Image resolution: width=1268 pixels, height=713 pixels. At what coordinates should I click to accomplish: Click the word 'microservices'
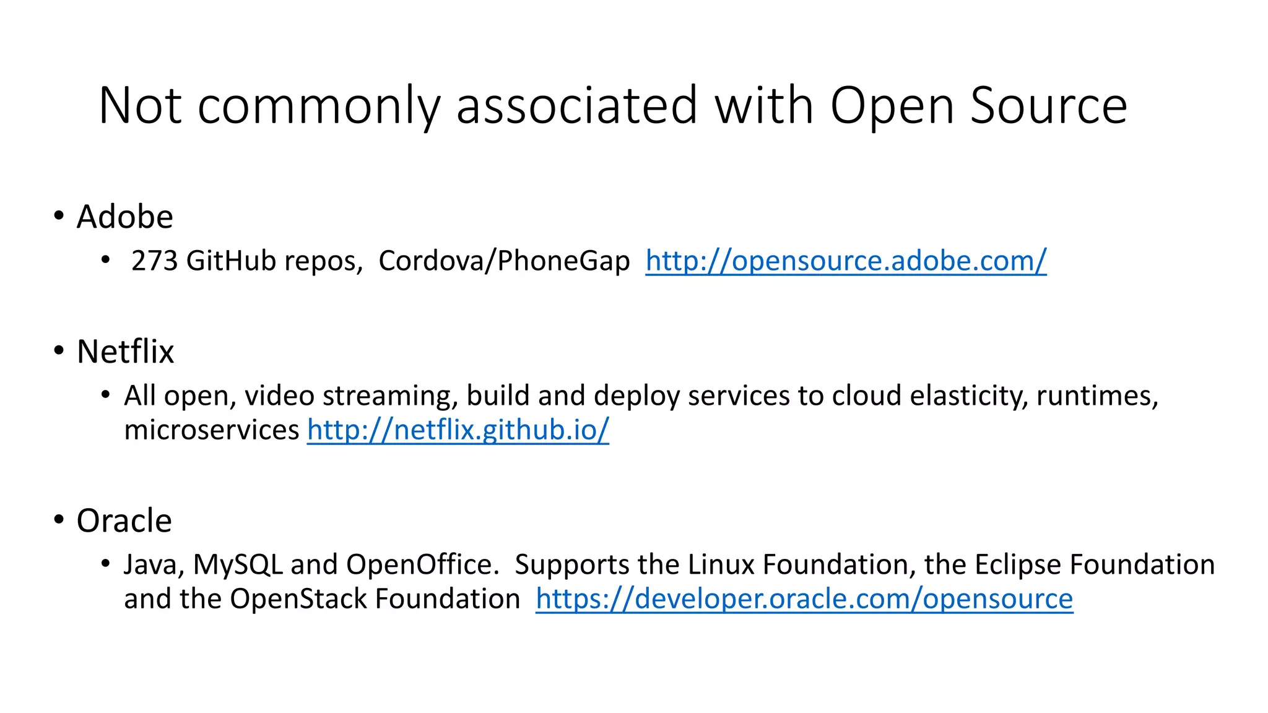coord(211,430)
